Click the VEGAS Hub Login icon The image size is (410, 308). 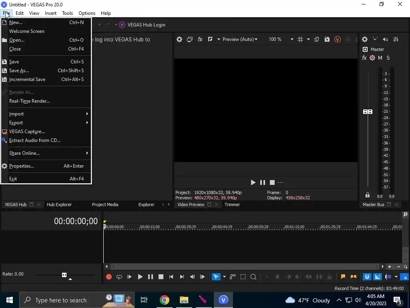[x=122, y=25]
